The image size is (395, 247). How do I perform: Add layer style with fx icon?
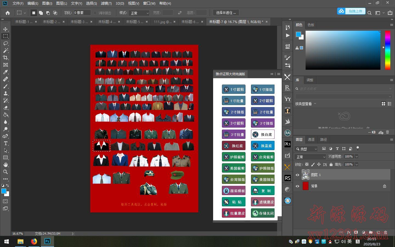point(349,232)
